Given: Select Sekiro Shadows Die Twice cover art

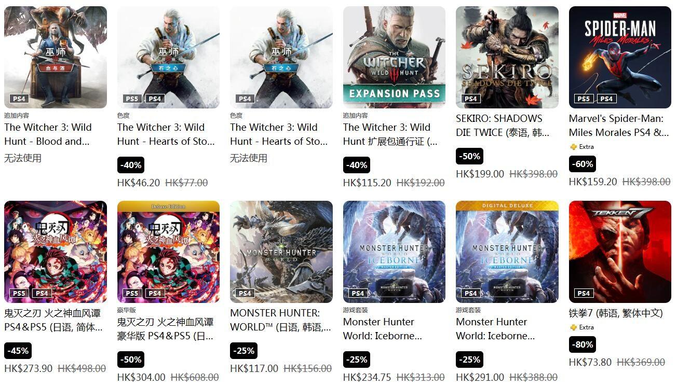Looking at the screenshot, I should [x=507, y=57].
